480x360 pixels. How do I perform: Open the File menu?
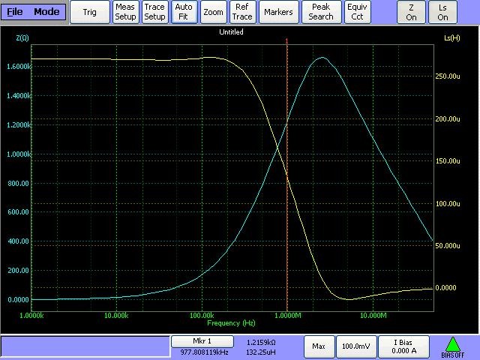pyautogui.click(x=15, y=12)
